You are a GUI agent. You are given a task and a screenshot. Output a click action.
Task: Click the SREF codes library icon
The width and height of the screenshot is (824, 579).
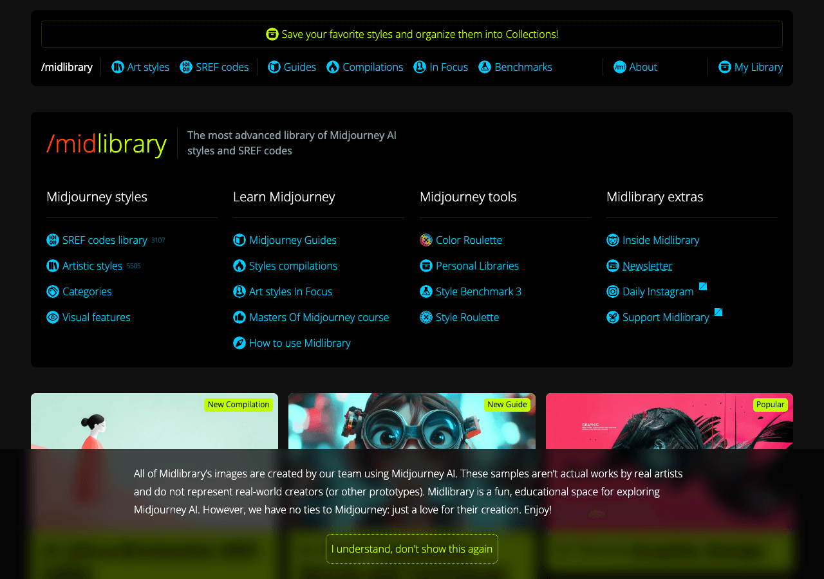coord(53,240)
